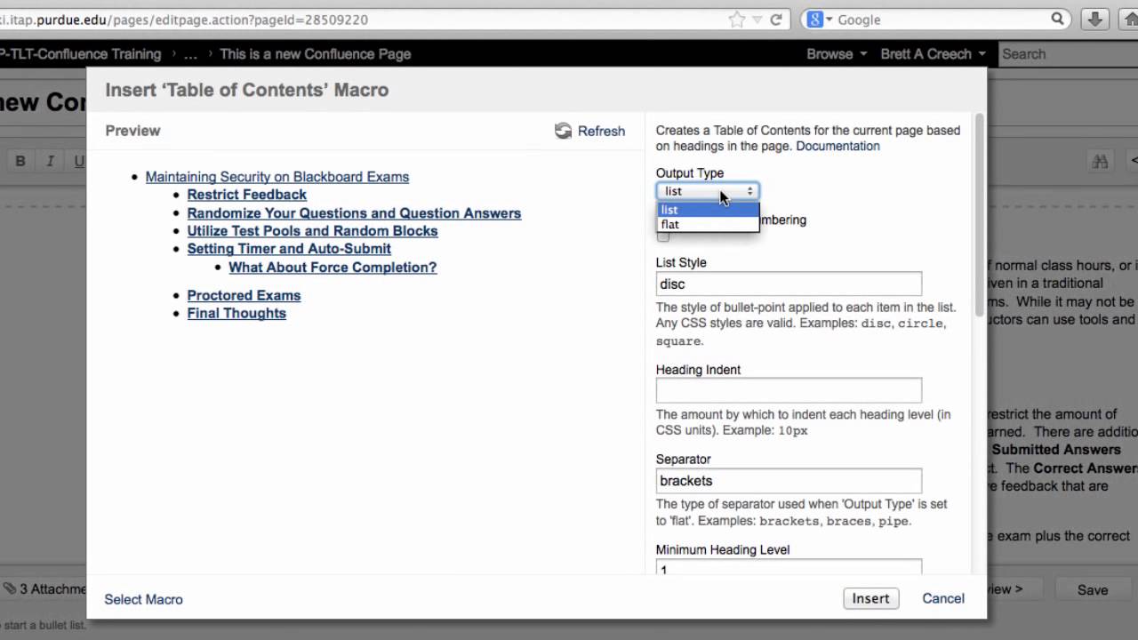Click the breadcrumb ellipsis
Screen dimensions: 1138x640
point(190,54)
